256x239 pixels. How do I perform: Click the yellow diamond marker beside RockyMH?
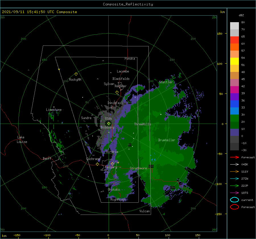pyautogui.click(x=76, y=74)
